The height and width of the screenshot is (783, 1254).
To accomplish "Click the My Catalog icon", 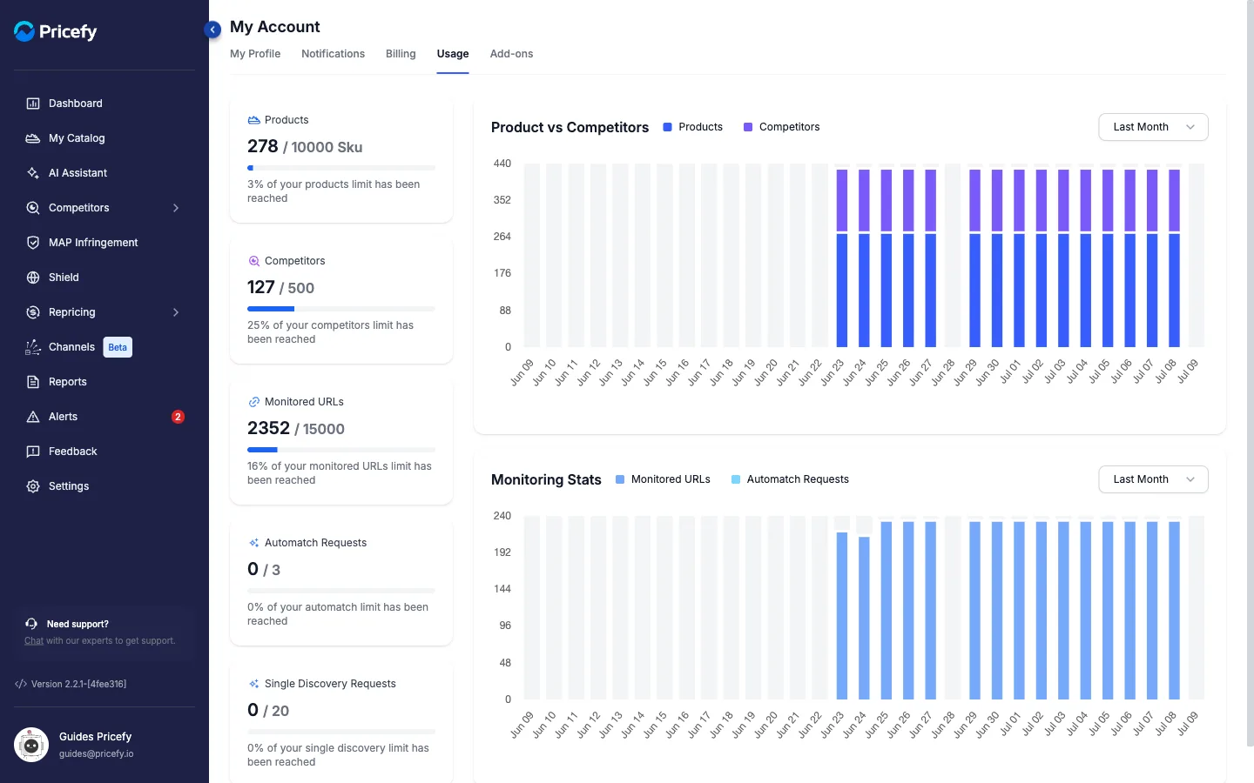I will click(33, 138).
